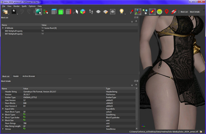Toggle the show axes icon
The width and height of the screenshot is (206, 134).
tap(138, 12)
